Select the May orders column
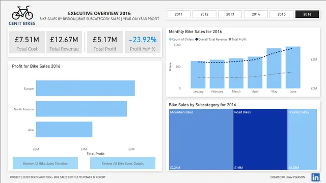 [x=274, y=69]
